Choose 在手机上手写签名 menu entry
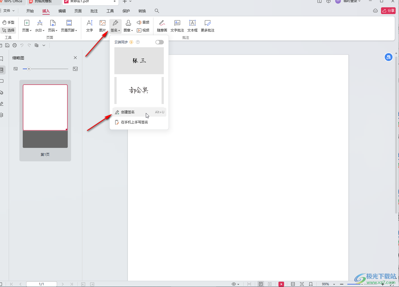Screen dimensions: 399x287 [139, 122]
